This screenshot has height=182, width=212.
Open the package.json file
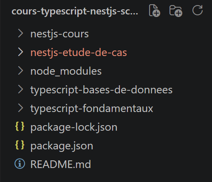click(62, 146)
